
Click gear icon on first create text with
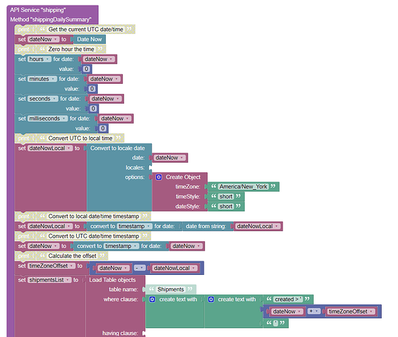click(152, 299)
